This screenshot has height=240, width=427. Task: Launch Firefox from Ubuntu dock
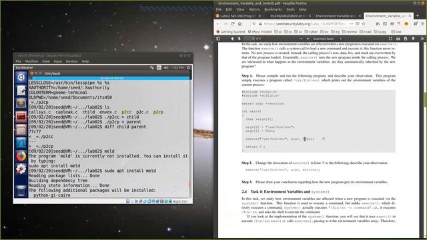[21, 156]
